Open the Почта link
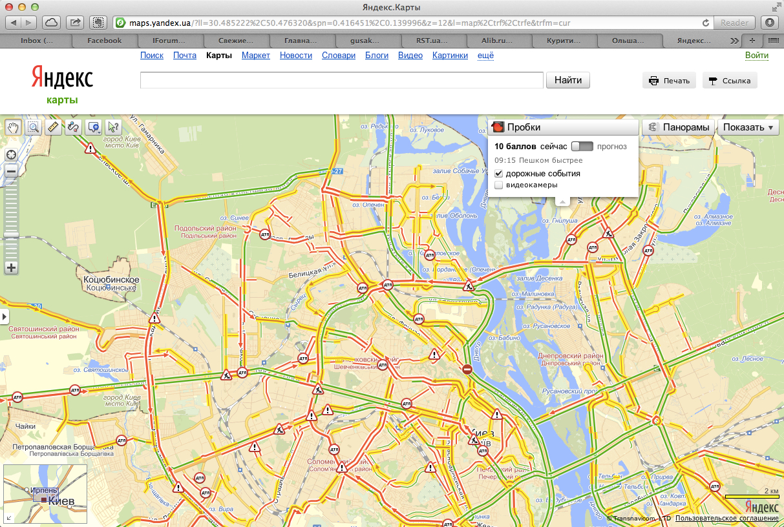Screen dimensions: 784x527 (185, 56)
